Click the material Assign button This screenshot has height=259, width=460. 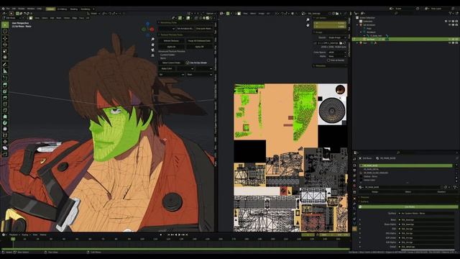coord(374,192)
